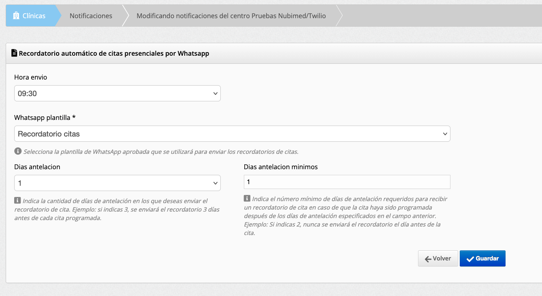
Task: Click the info icon beside Selecciona la plantilla hint
Action: click(17, 151)
